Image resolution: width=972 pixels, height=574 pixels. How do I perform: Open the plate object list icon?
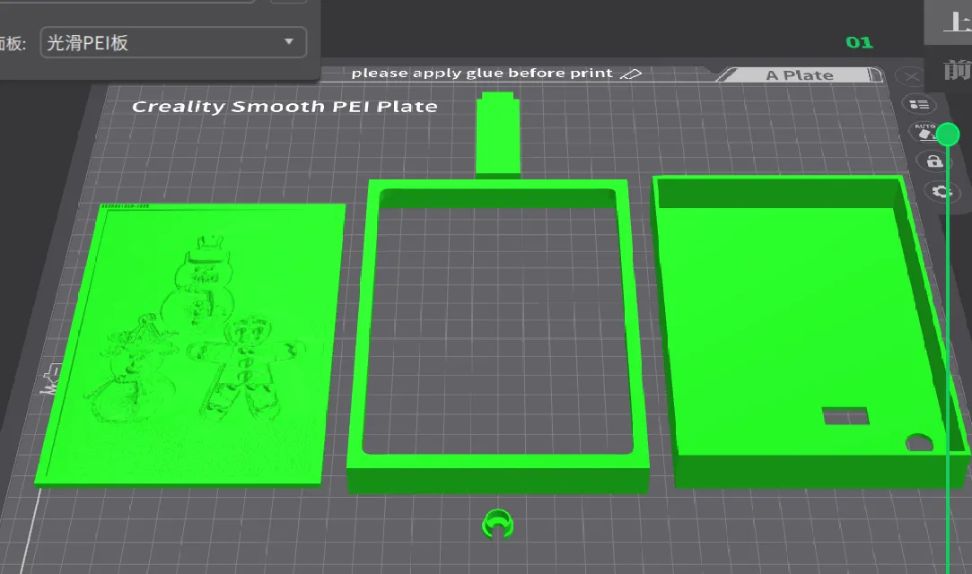(919, 105)
